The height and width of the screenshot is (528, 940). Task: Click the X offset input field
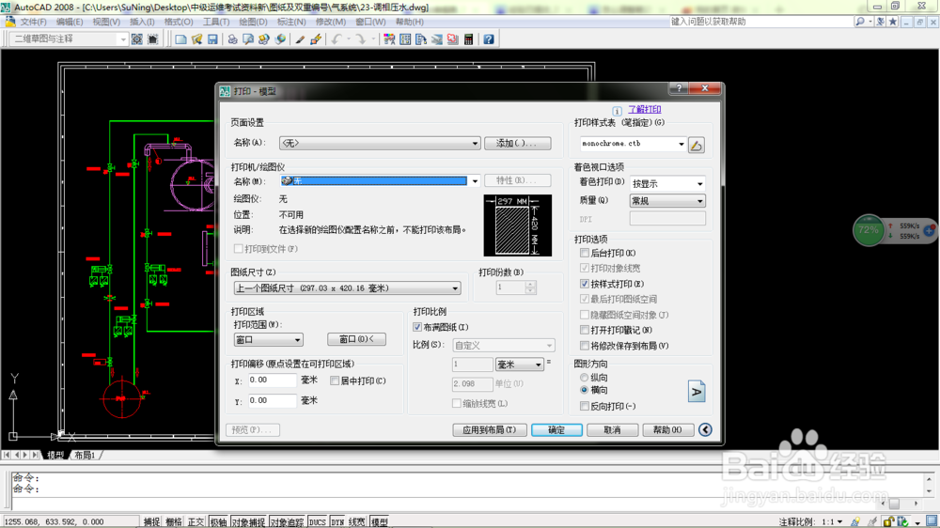click(x=273, y=380)
